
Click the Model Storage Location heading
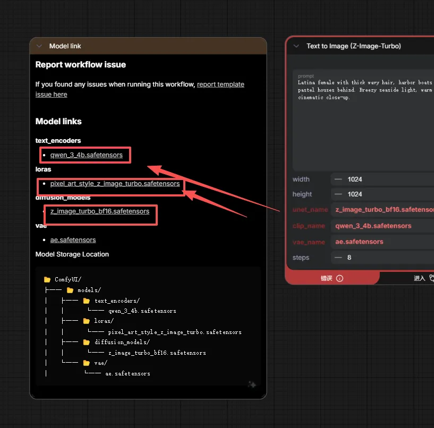(72, 254)
